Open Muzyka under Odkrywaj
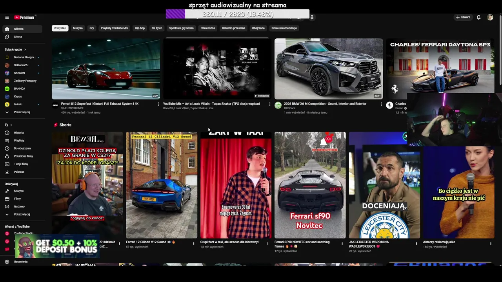 (x=22, y=191)
